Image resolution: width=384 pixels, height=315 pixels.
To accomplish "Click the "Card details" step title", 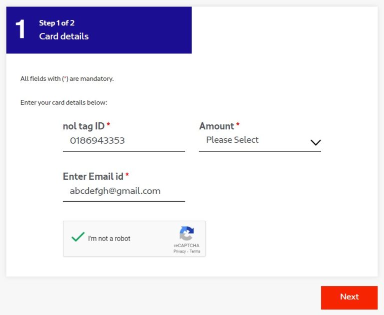I will pyautogui.click(x=64, y=36).
